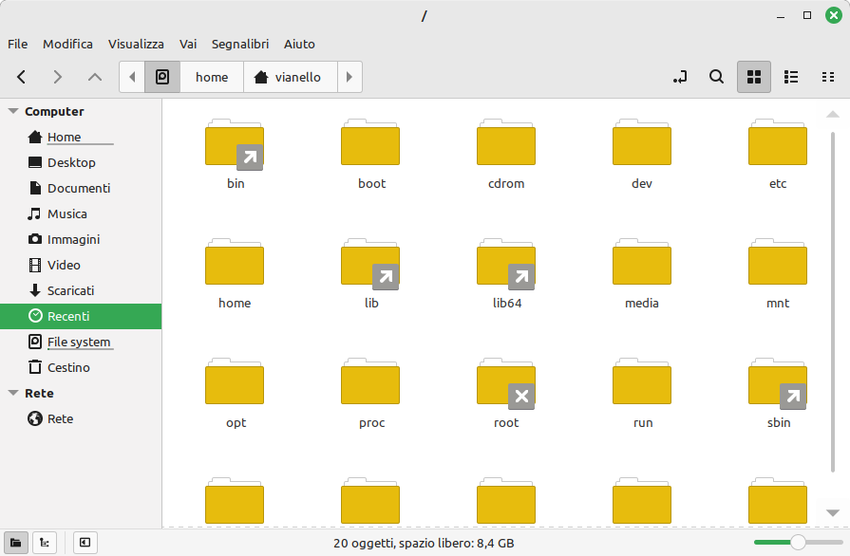This screenshot has height=556, width=850.
Task: Select the run folder icon
Action: click(642, 381)
